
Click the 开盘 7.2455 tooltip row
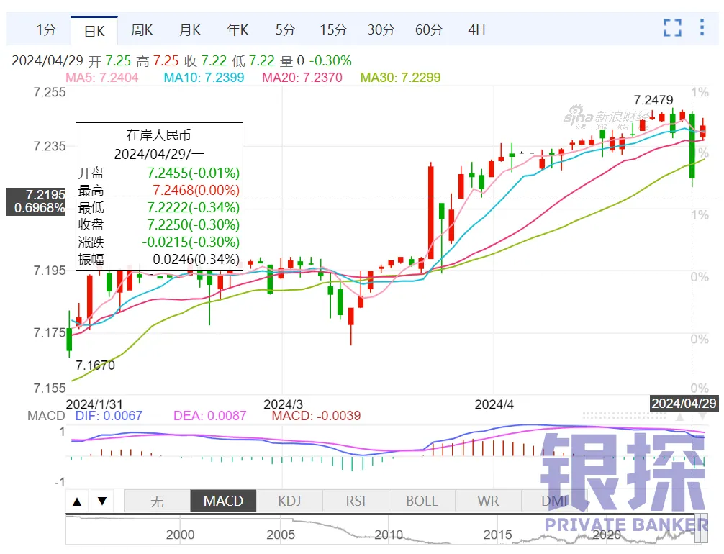pos(159,173)
